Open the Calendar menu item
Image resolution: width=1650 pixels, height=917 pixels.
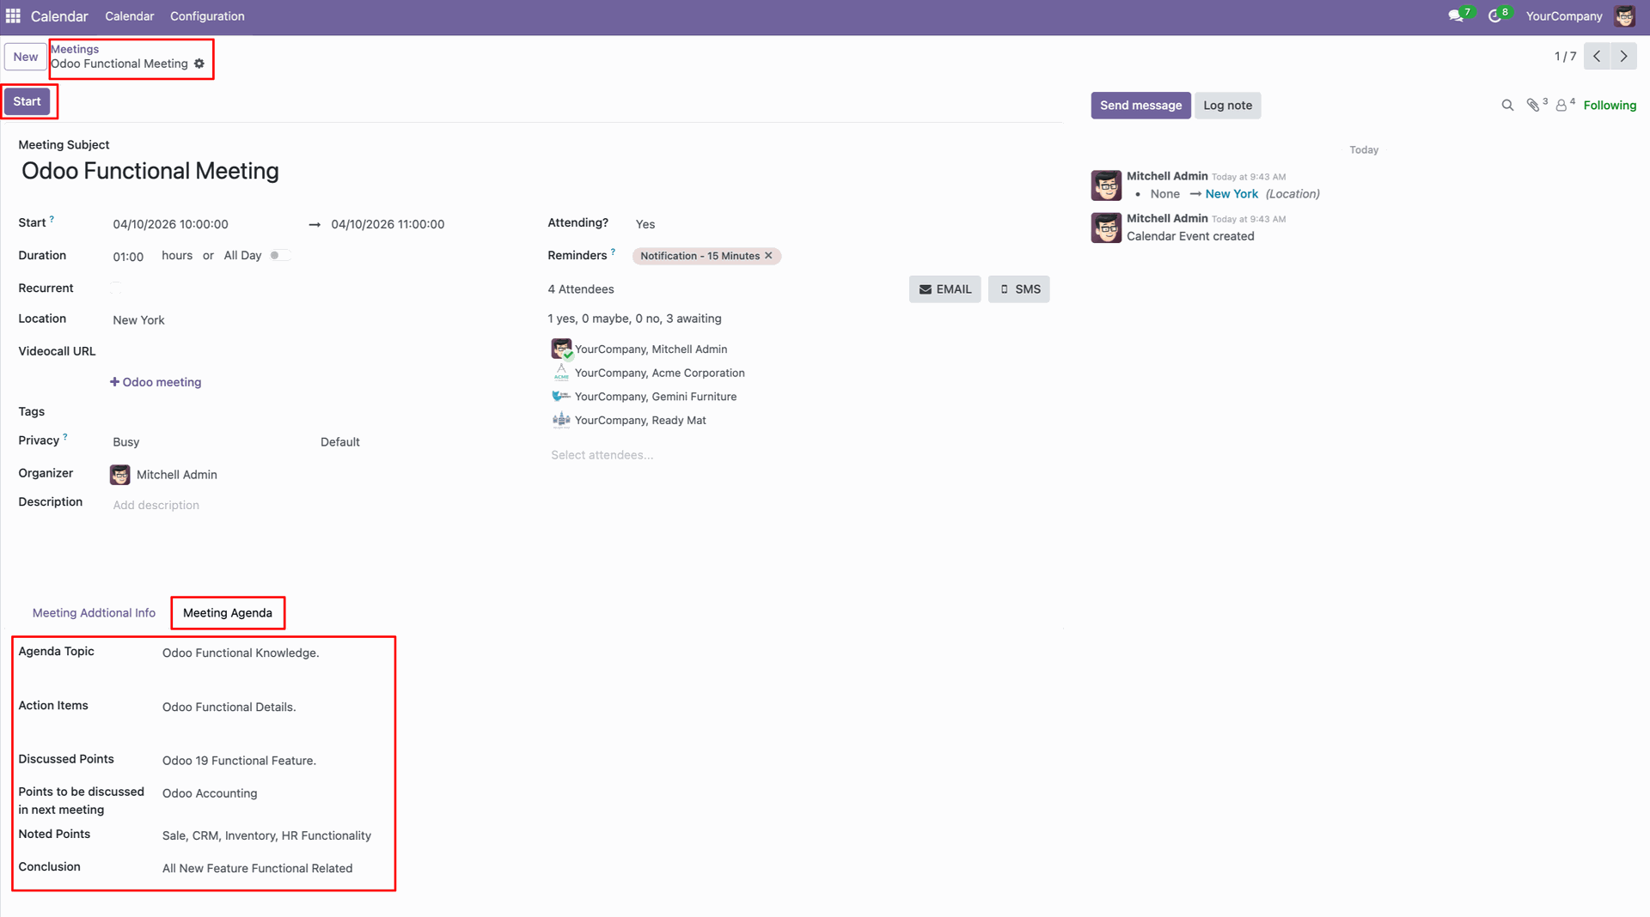(130, 16)
